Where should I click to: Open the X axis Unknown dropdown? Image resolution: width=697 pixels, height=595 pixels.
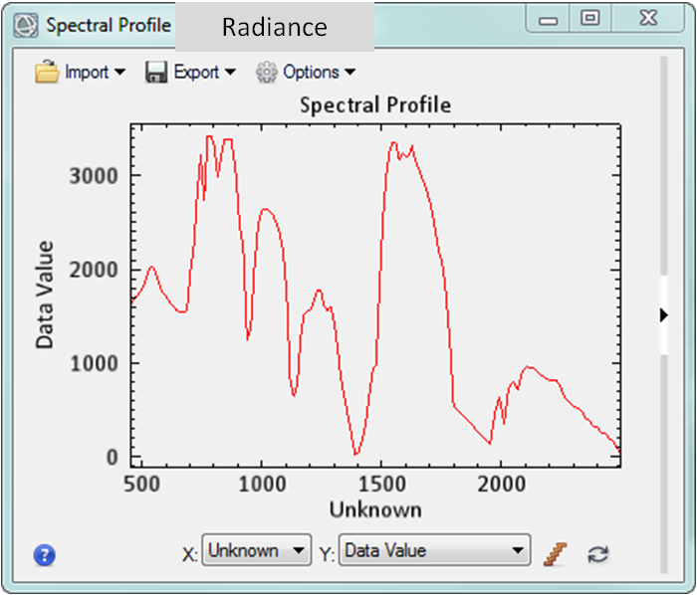coord(257,551)
